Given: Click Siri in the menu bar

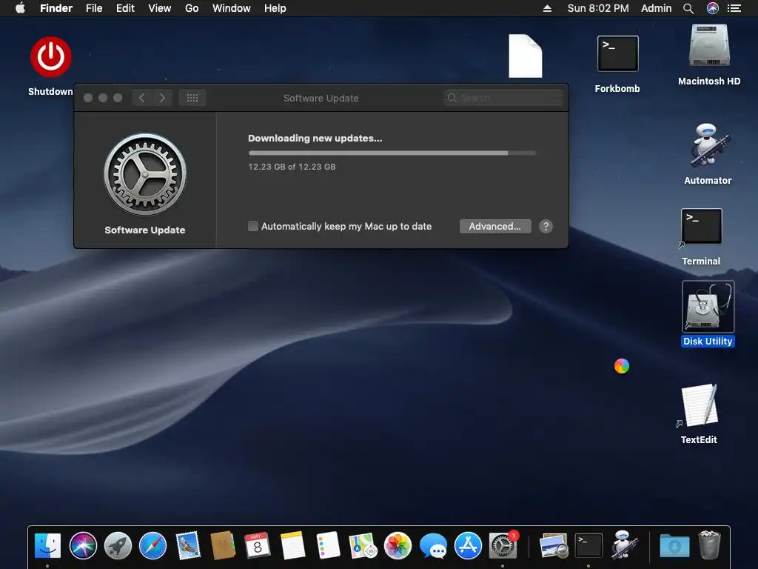Looking at the screenshot, I should 713,8.
